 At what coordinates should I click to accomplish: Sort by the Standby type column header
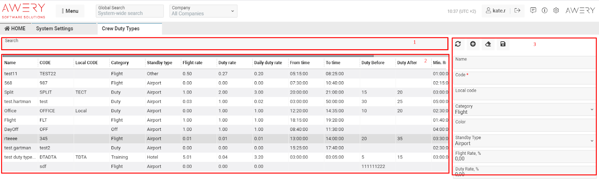pos(159,63)
